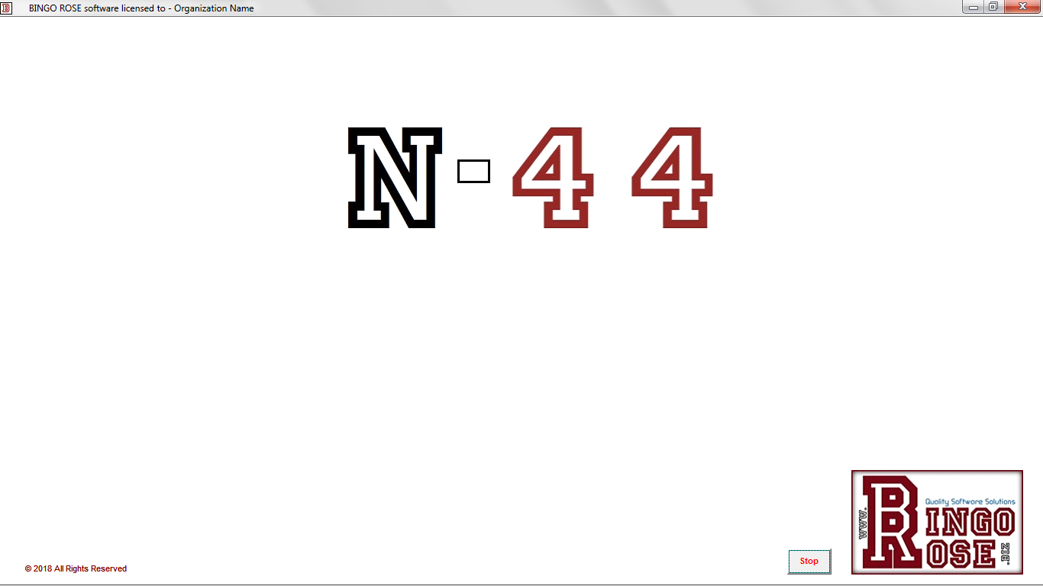Click the 2018 All Rights Reserved notice
This screenshot has width=1043, height=586.
79,568
